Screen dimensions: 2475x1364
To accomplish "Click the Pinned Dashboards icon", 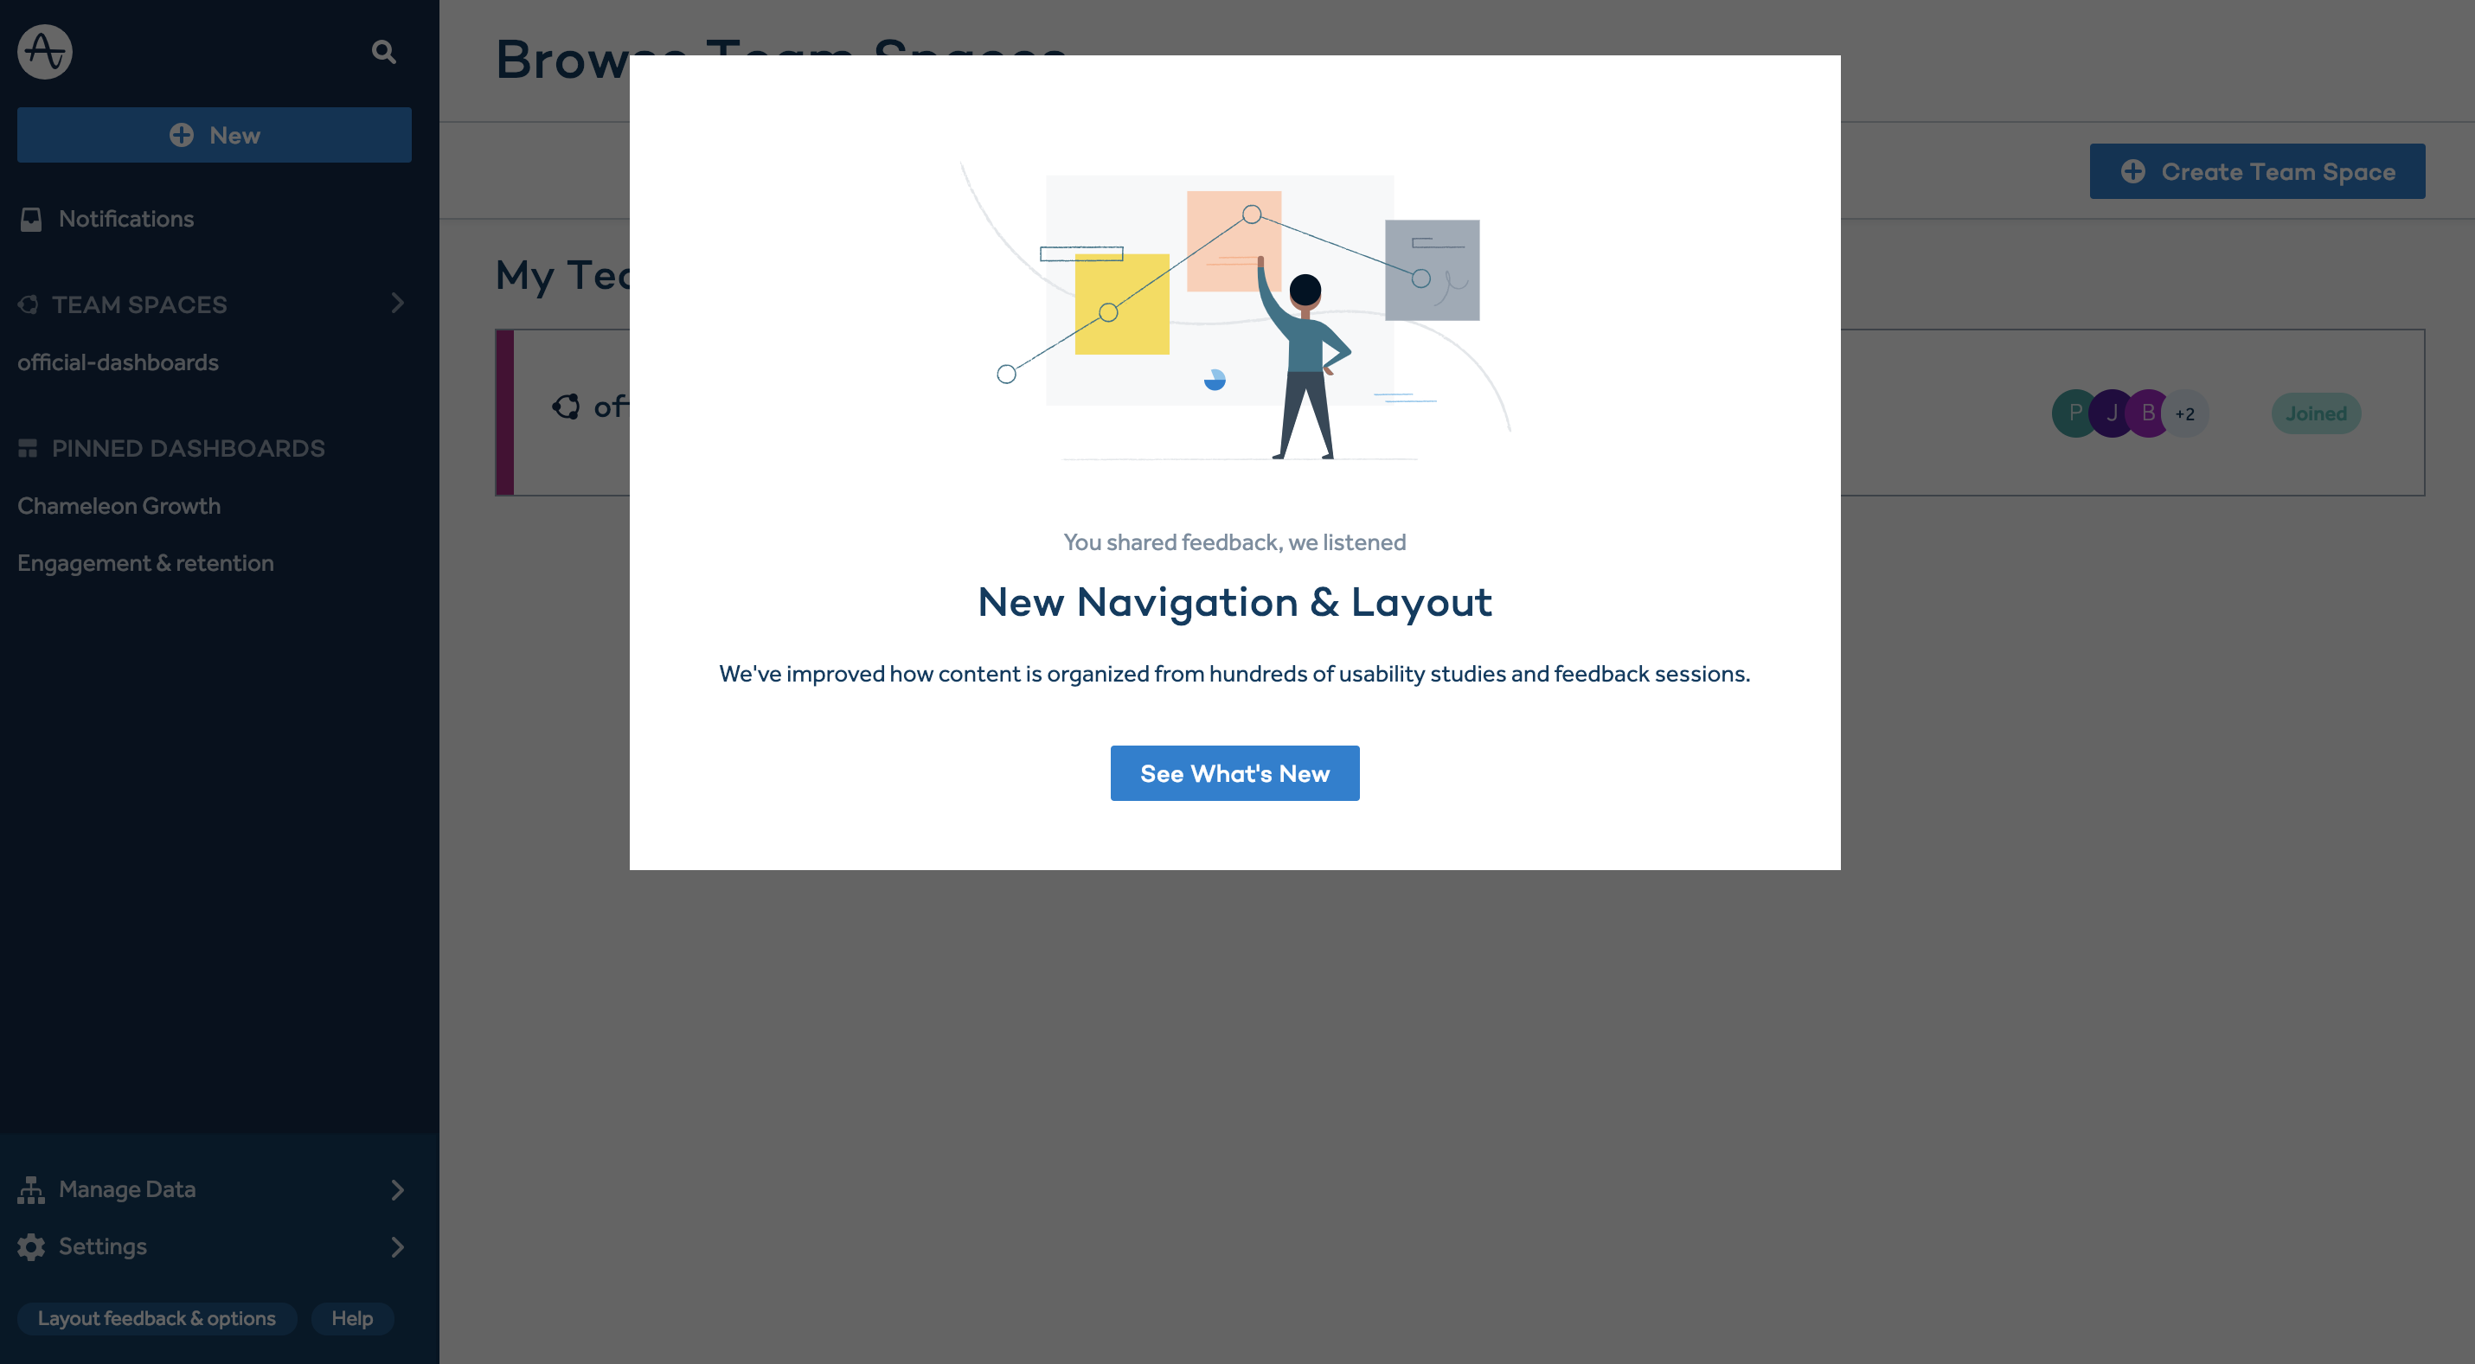I will pos(27,447).
